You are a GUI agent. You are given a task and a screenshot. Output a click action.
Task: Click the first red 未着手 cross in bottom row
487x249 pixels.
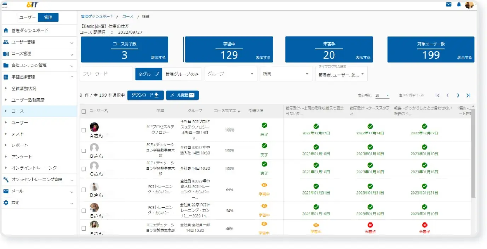tap(370, 225)
